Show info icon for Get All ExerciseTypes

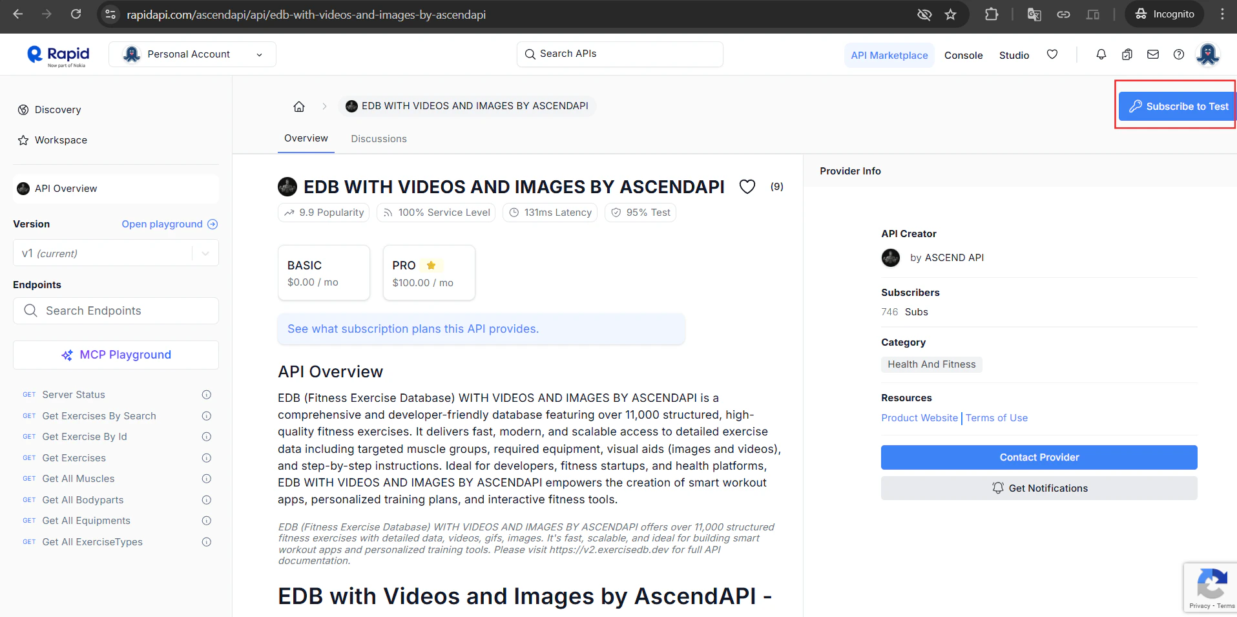207,542
